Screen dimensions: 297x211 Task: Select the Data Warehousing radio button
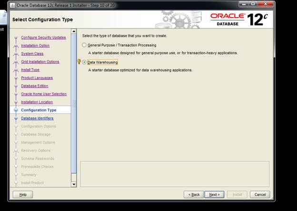(84, 62)
